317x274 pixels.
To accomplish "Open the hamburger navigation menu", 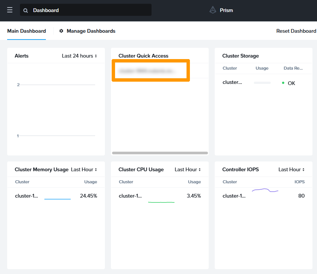I will point(9,10).
